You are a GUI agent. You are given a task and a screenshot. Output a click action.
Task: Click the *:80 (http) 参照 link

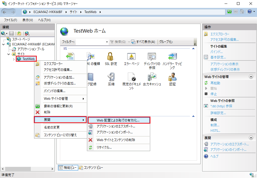(221, 106)
